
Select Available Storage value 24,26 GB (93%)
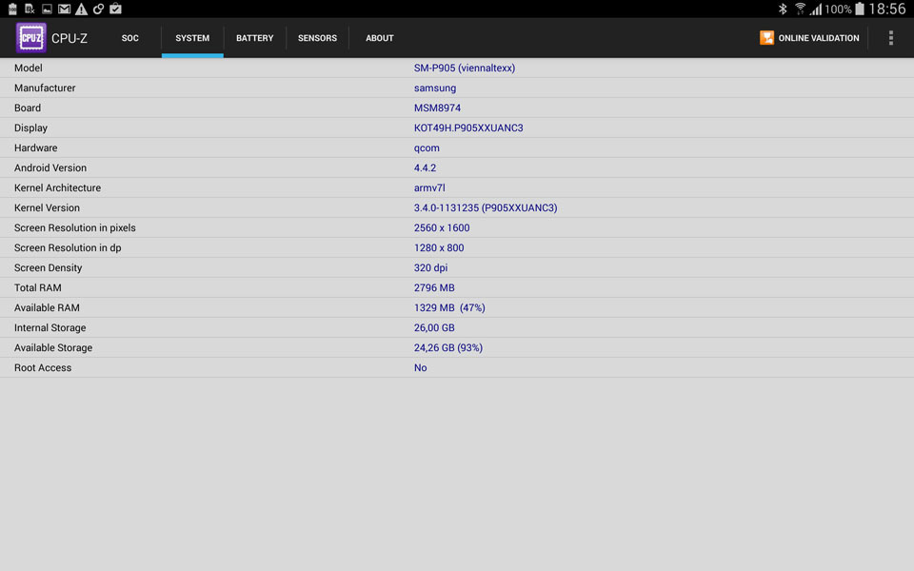[x=448, y=348]
